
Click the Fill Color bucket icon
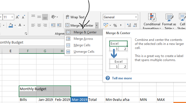(x=11, y=25)
